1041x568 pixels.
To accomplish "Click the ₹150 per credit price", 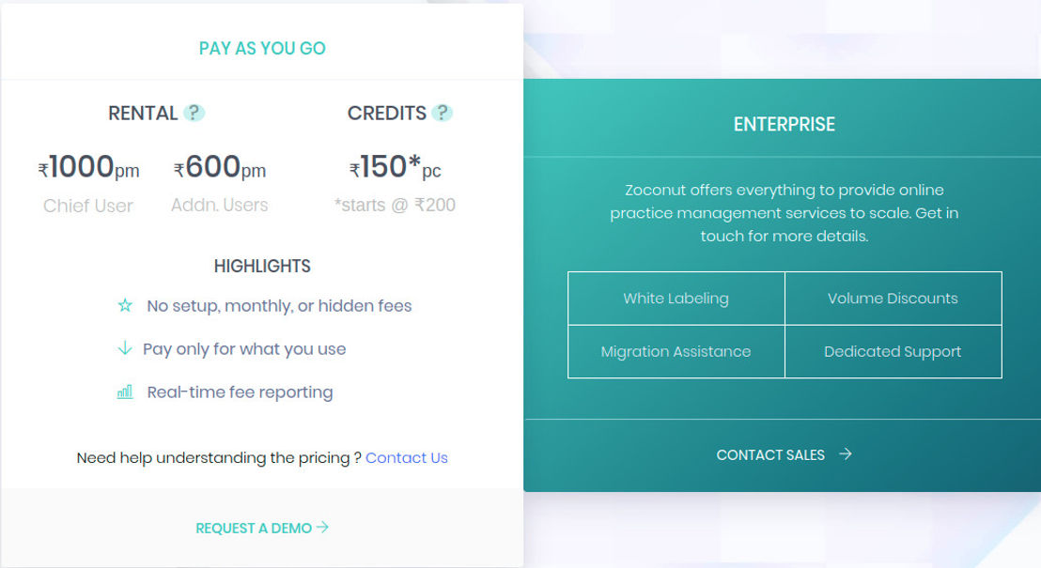I will (395, 167).
